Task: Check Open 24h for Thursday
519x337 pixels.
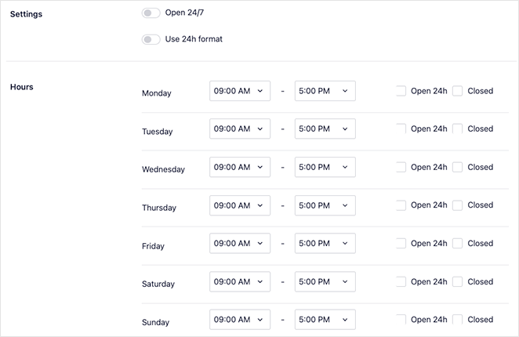Action: [401, 205]
